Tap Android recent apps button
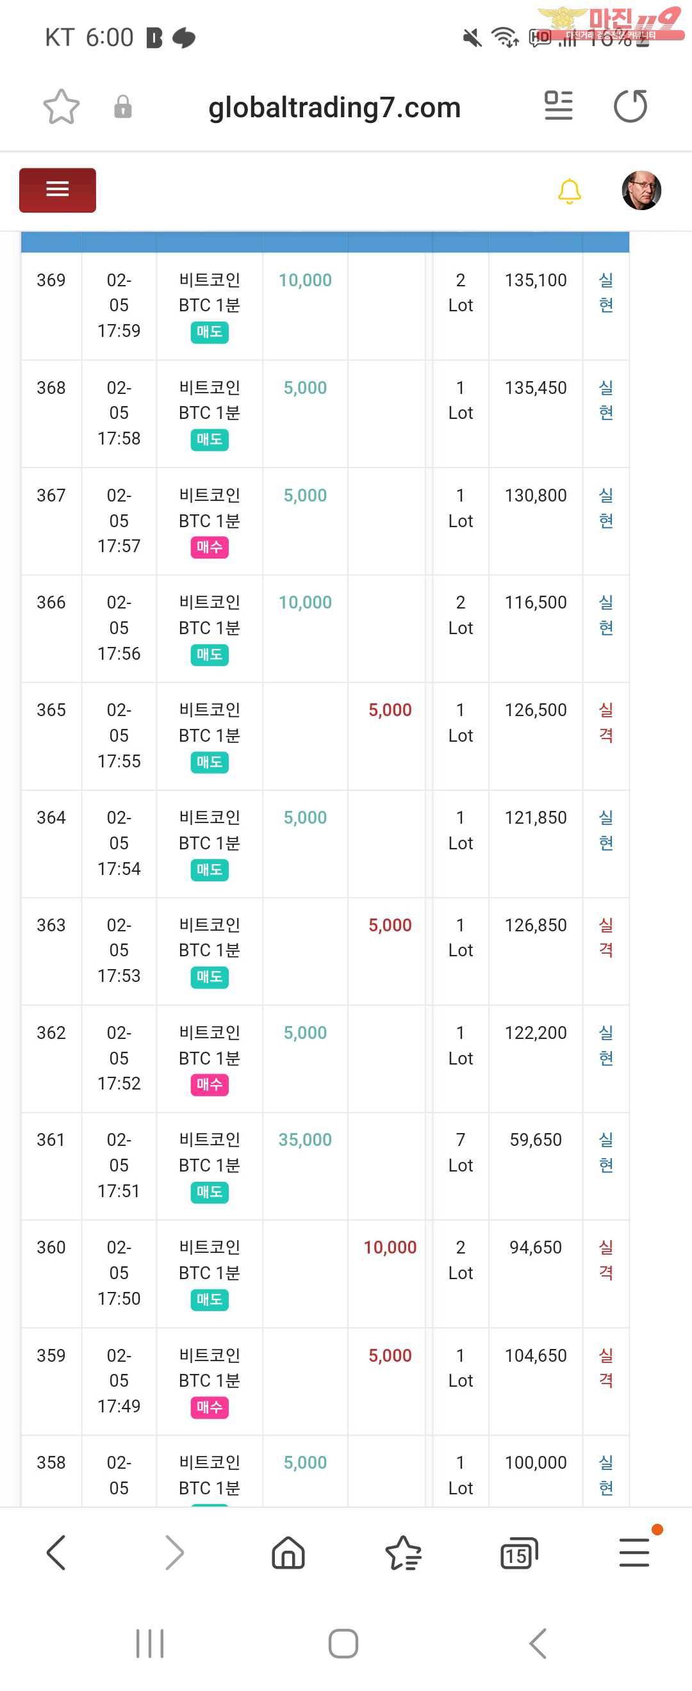Screen dimensions: 692x1691 (150, 1643)
